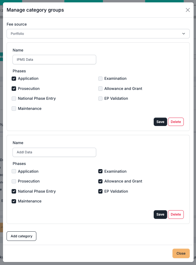
Task: Check Maintenance in the IPMS Data group
Action: point(14,108)
